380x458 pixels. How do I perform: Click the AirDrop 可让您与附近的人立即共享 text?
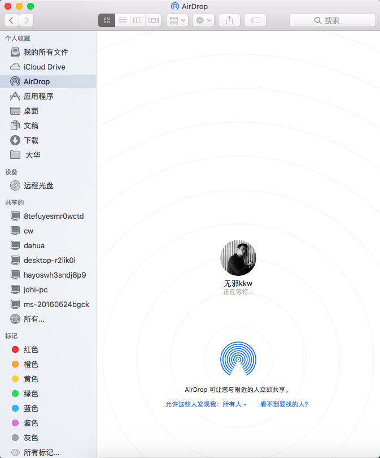237,390
